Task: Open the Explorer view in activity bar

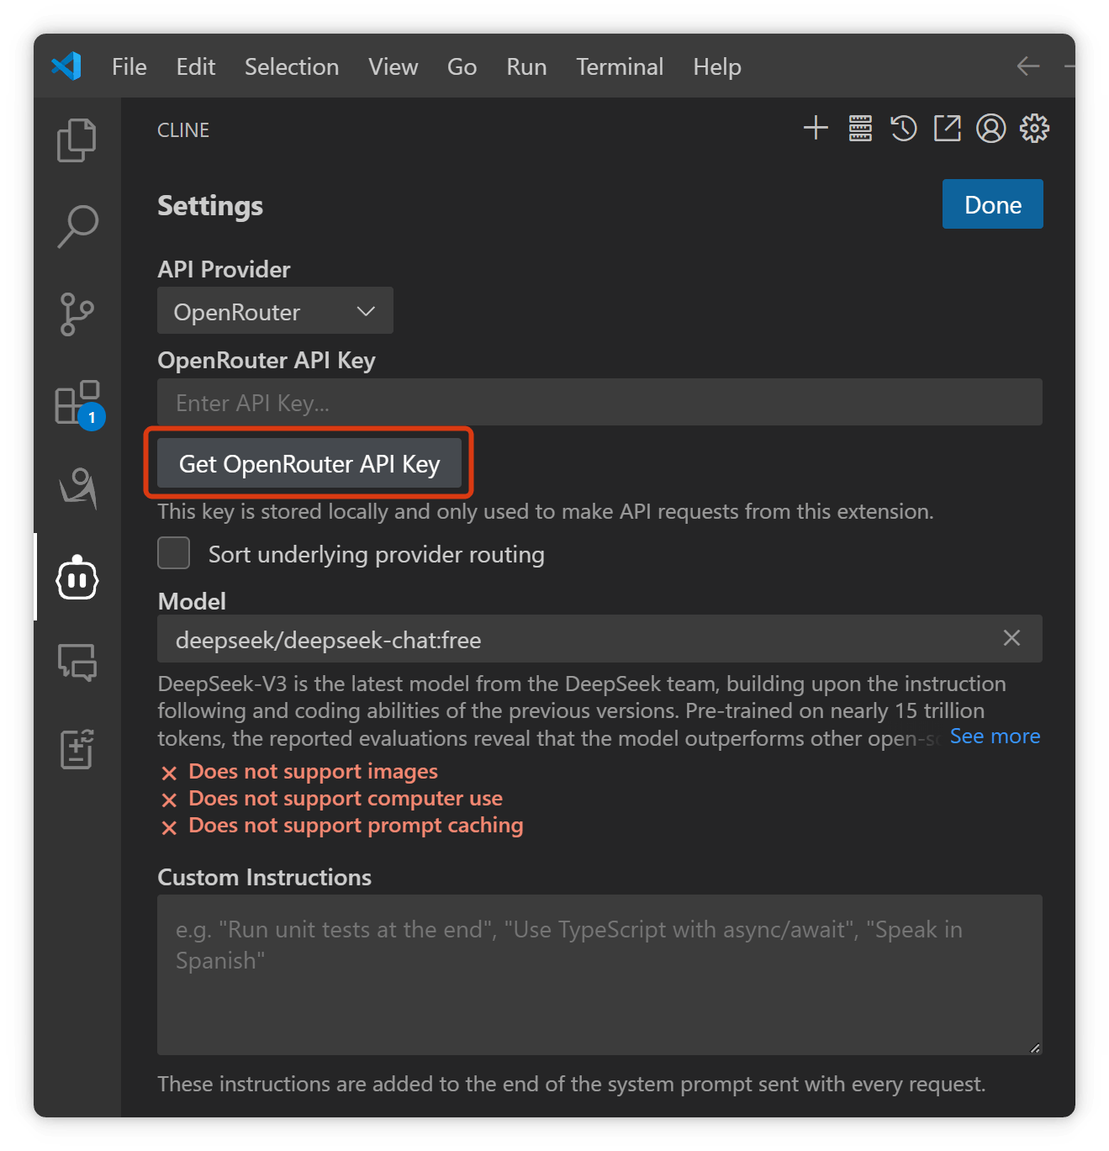Action: [77, 140]
